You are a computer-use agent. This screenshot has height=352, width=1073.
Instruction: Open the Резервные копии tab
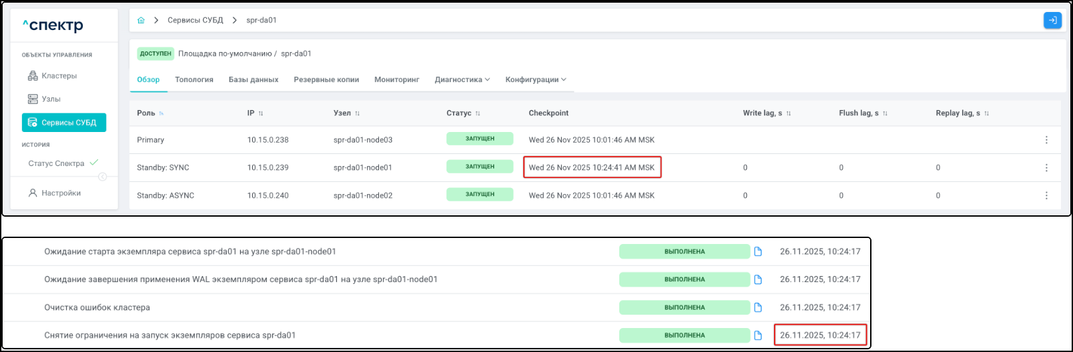pyautogui.click(x=326, y=80)
